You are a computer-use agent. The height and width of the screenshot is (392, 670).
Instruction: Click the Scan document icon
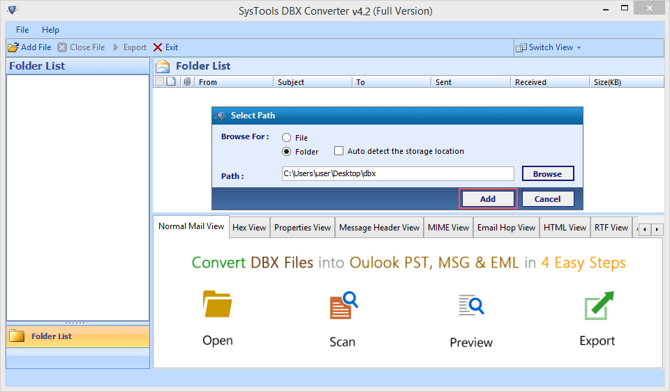click(343, 305)
